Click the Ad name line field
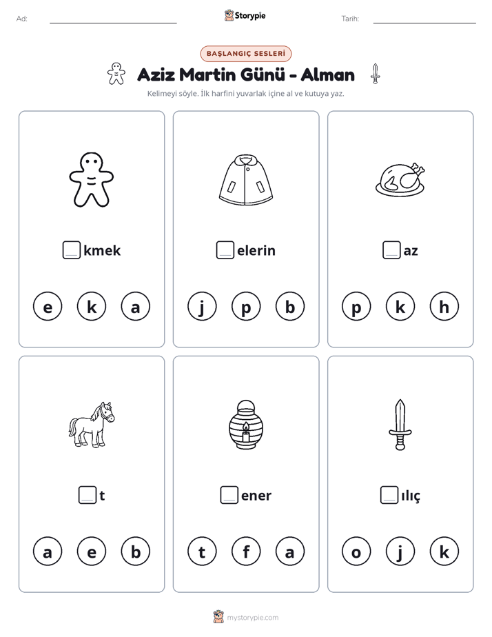This screenshot has width=492, height=637. (x=113, y=19)
